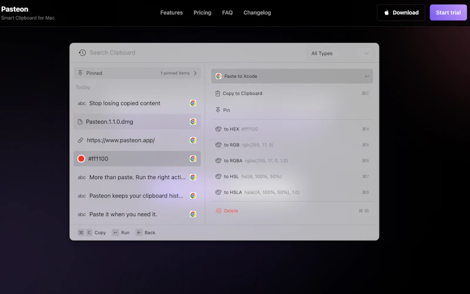Viewport: 470px width, 294px height.
Task: Click the palette icon beside to HSLA
Action: pyautogui.click(x=218, y=193)
